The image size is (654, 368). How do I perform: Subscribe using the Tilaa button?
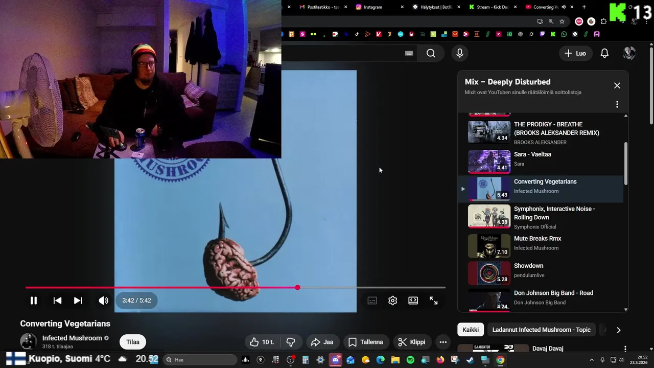point(133,342)
